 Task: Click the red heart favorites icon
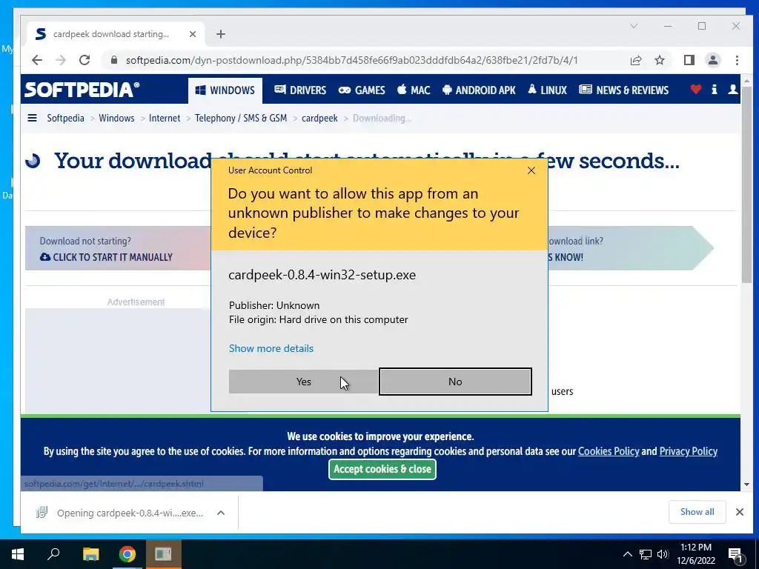pyautogui.click(x=695, y=89)
